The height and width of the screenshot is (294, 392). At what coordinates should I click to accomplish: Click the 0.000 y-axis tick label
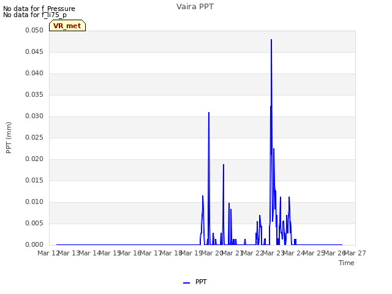tap(34, 245)
